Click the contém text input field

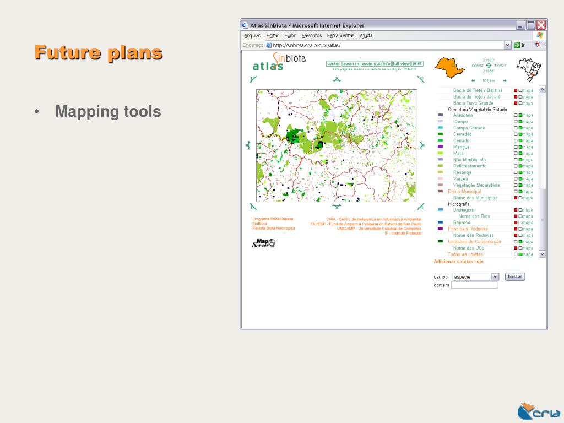coord(474,285)
